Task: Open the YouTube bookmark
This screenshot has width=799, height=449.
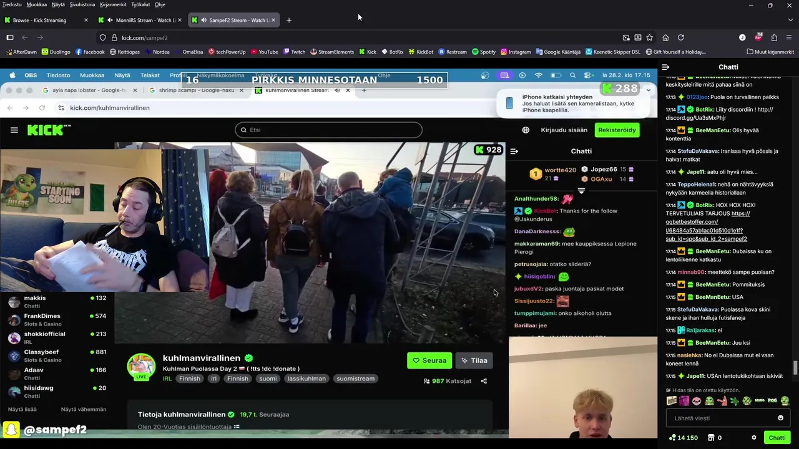Action: (x=264, y=52)
